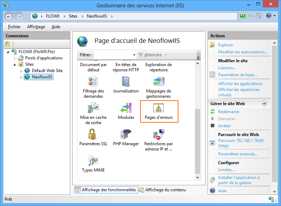
Task: Click the Explorer folder icon
Action: click(x=213, y=45)
